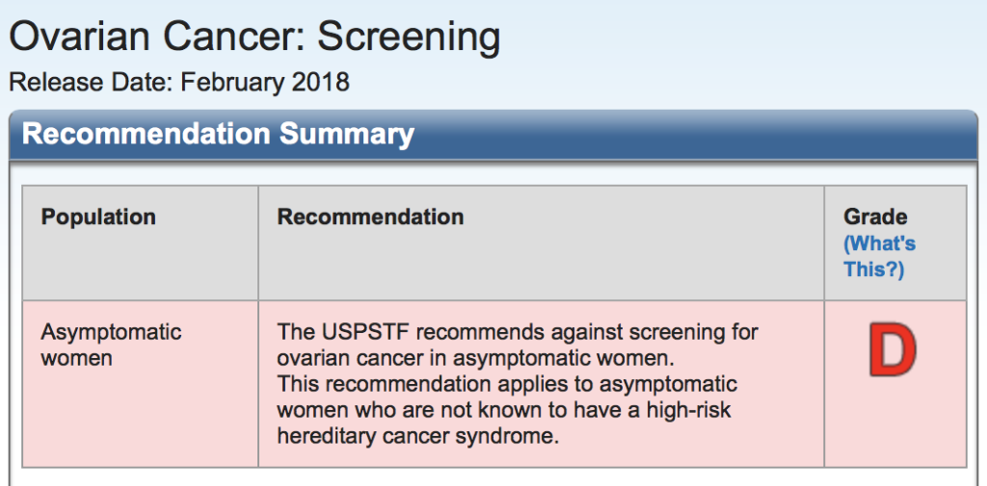
Task: Click the word "USPSTF" in the recommendation
Action: (x=358, y=333)
